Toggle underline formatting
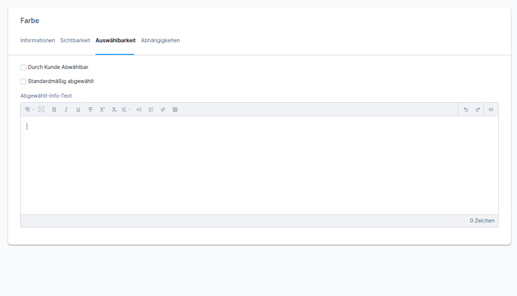Screen dimensions: 517x296 (x=78, y=110)
